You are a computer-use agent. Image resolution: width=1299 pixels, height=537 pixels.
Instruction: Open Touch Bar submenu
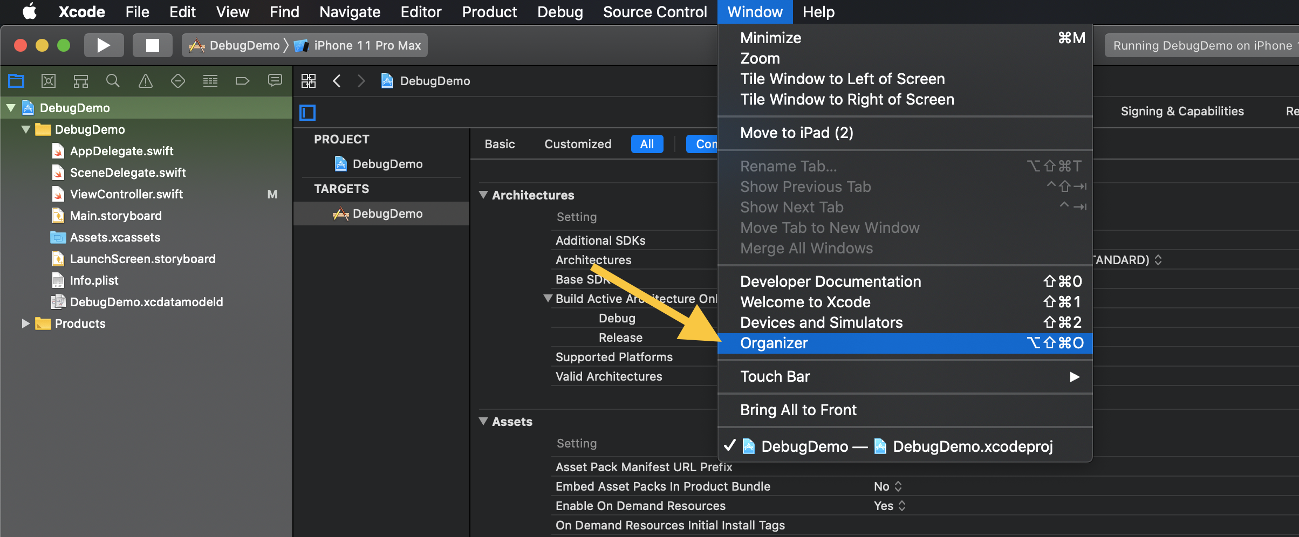pyautogui.click(x=905, y=376)
